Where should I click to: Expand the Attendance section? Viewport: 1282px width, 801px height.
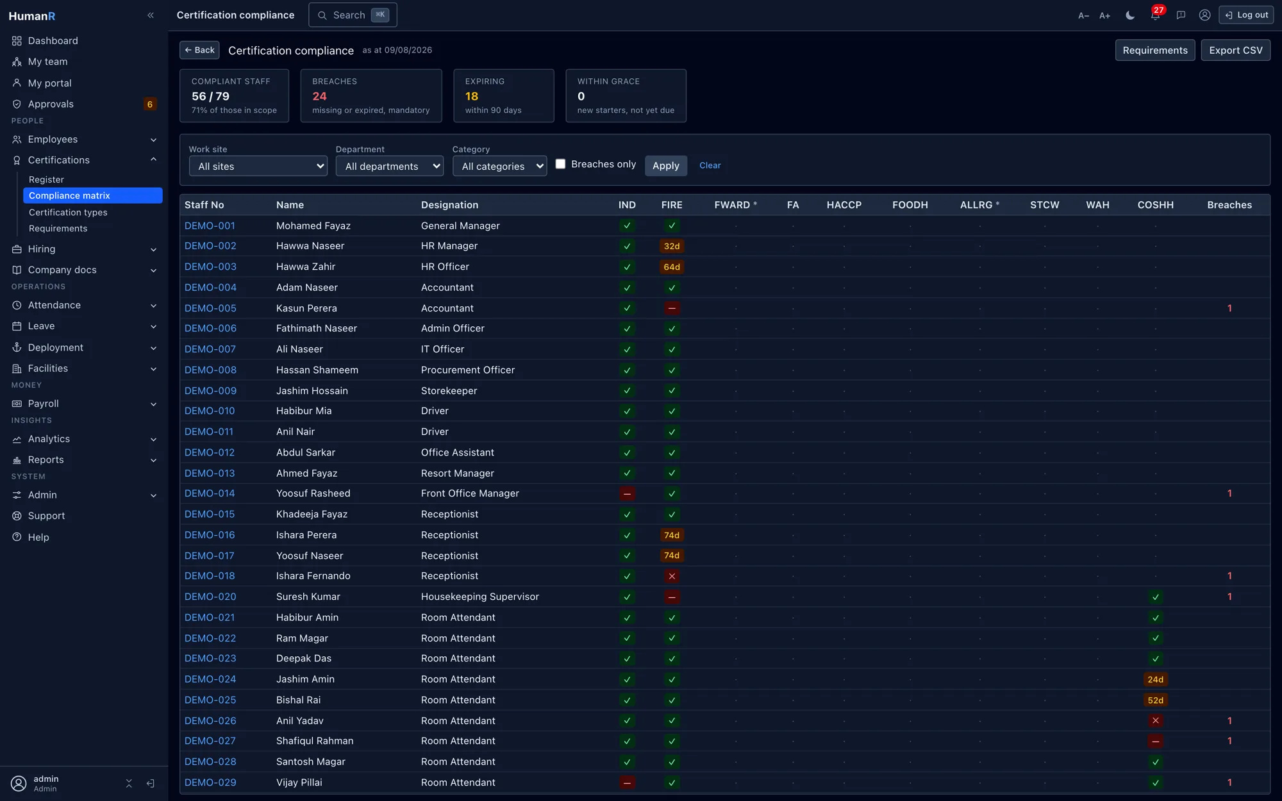pyautogui.click(x=84, y=305)
